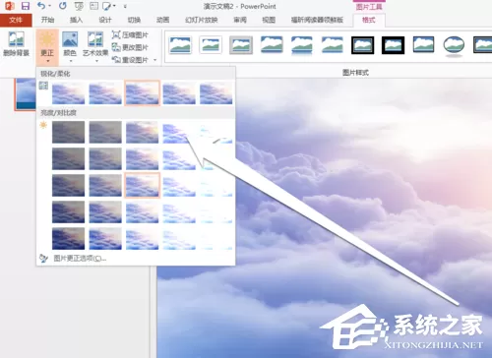
Task: Open the 颜色 color dropdown
Action: (x=70, y=46)
